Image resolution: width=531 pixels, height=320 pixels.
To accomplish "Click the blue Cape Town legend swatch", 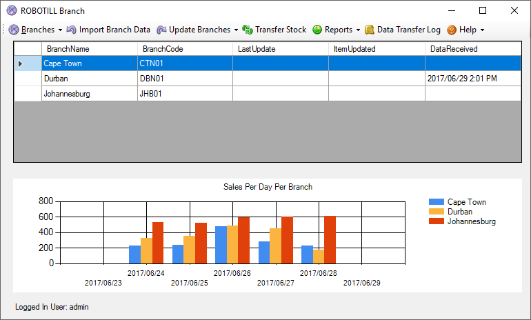I will (436, 202).
